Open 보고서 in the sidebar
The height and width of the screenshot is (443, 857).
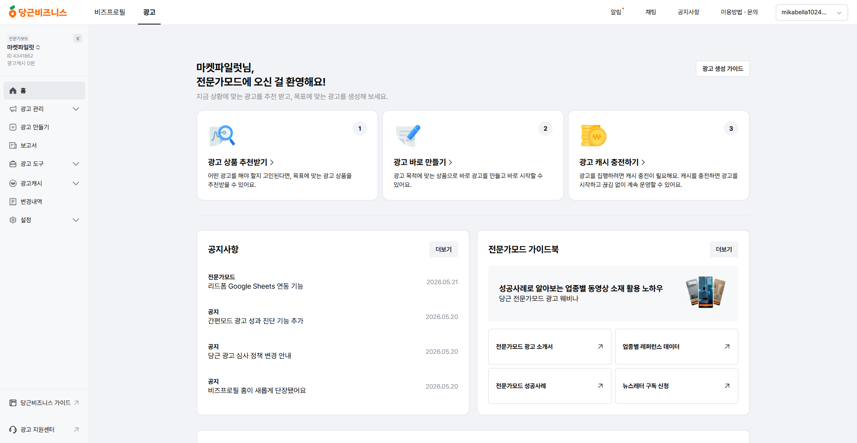click(44, 145)
